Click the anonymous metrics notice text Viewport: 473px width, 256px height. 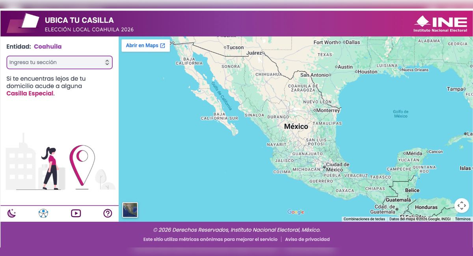210,239
